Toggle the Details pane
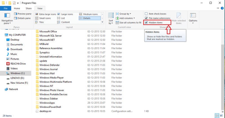Viewport: 225px width, 118px height. click(x=22, y=18)
